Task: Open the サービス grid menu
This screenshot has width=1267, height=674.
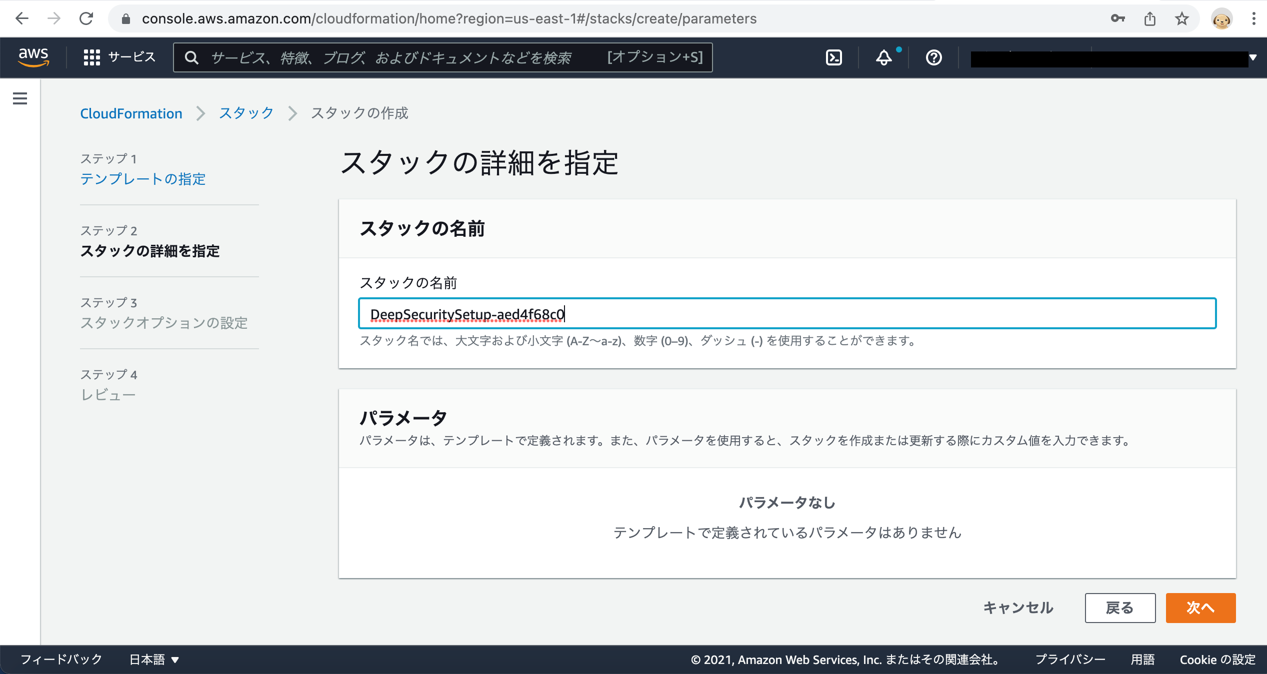Action: 119,57
